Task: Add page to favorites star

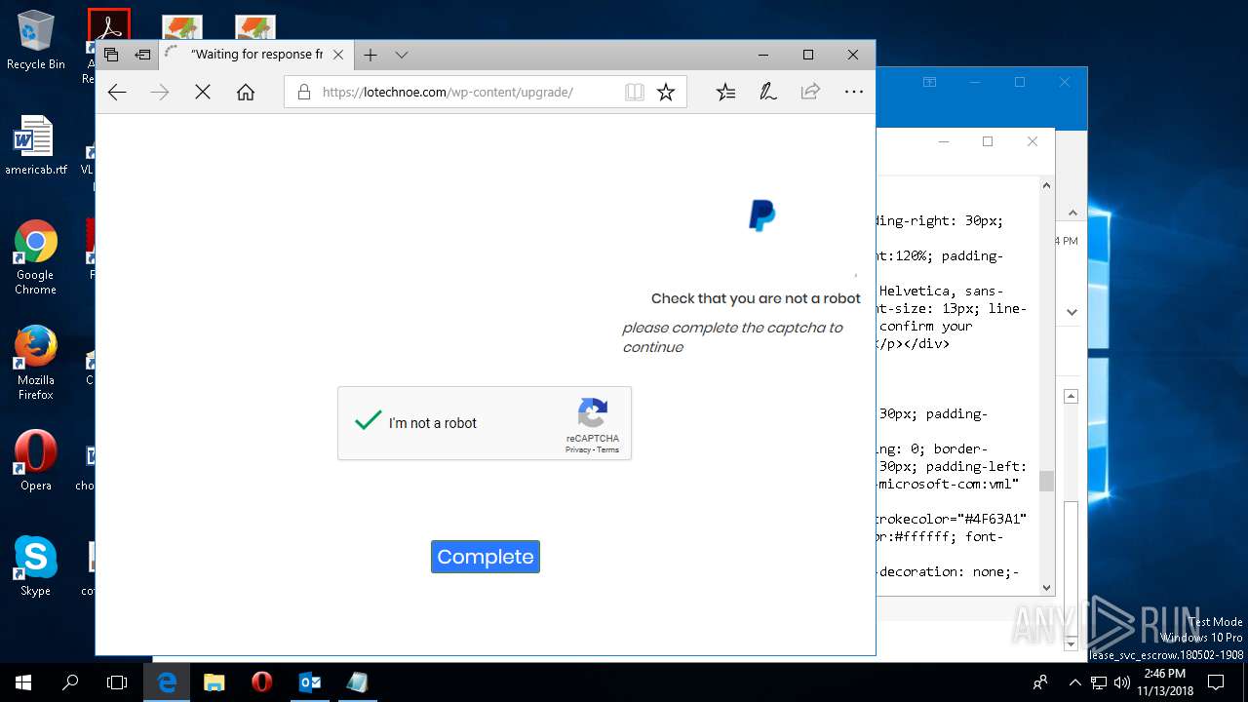Action: point(666,92)
